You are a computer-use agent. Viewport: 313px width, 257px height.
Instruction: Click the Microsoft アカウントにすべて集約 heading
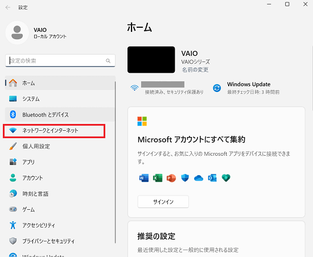coord(191,139)
